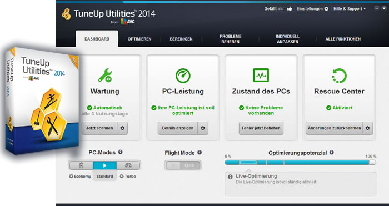The width and height of the screenshot is (389, 206).
Task: Click the Wartung heading
Action: [104, 91]
